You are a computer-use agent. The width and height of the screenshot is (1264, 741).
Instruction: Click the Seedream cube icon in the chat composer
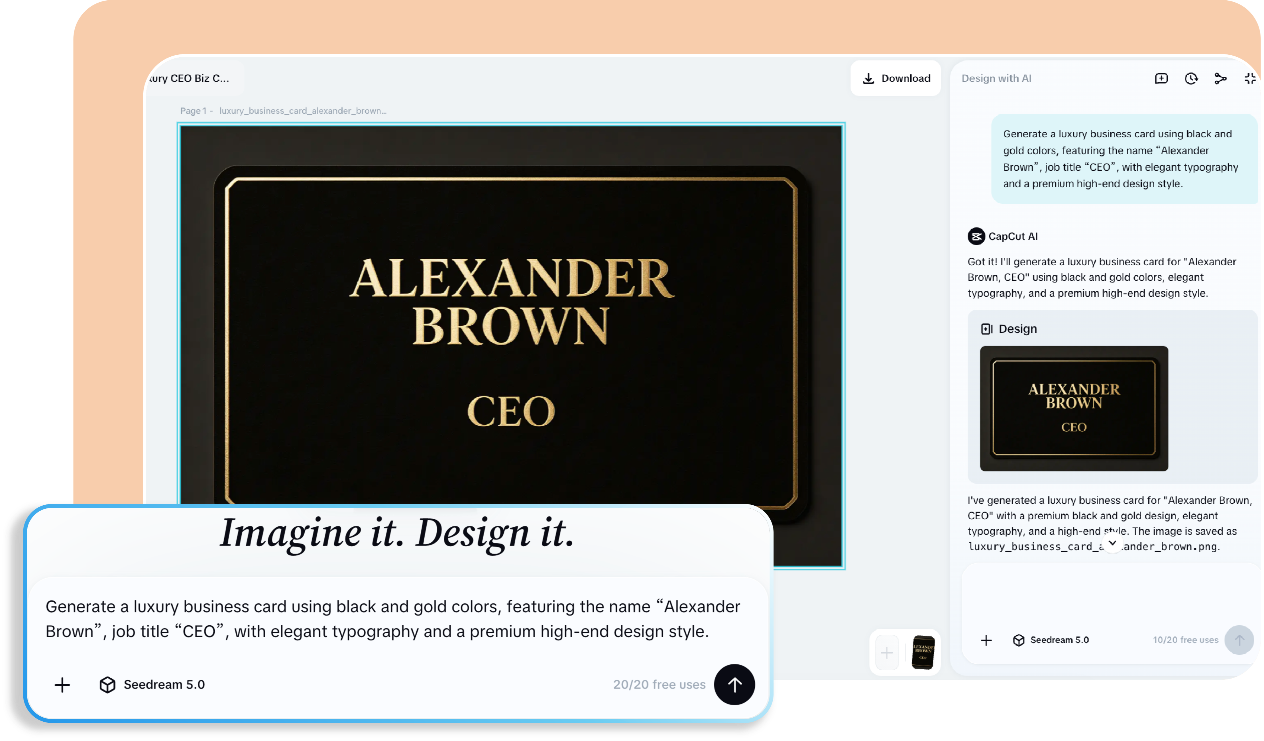1019,640
